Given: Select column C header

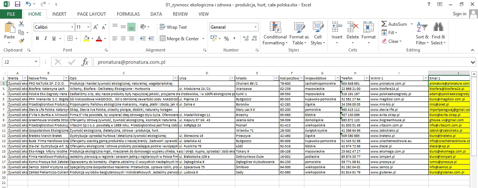Looking at the screenshot, I should click(124, 73).
